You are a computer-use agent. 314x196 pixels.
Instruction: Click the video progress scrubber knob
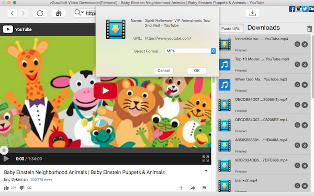[4, 150]
